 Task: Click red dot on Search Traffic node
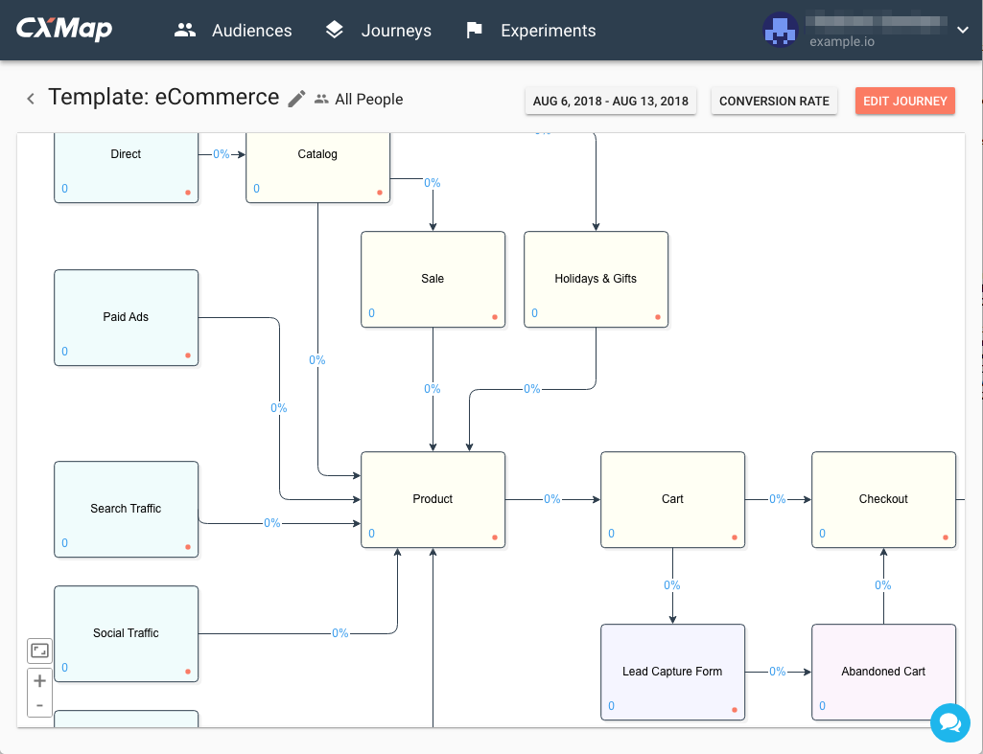tap(187, 547)
